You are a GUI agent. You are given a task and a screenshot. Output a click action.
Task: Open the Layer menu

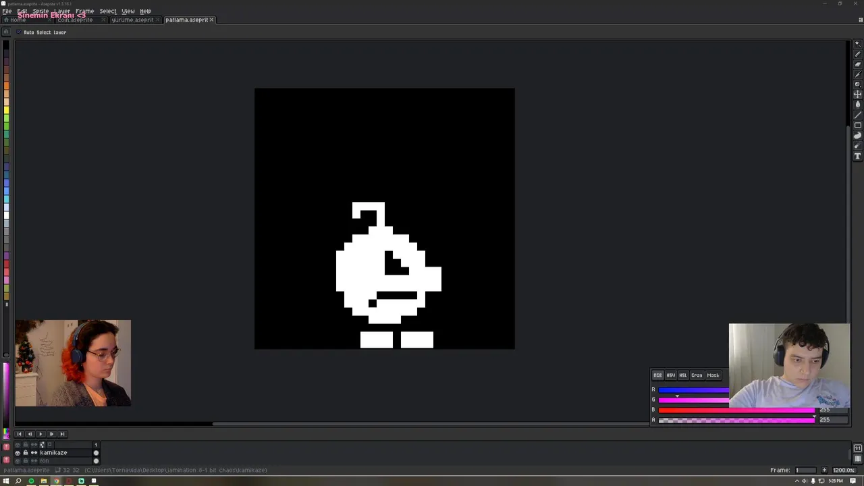[62, 11]
